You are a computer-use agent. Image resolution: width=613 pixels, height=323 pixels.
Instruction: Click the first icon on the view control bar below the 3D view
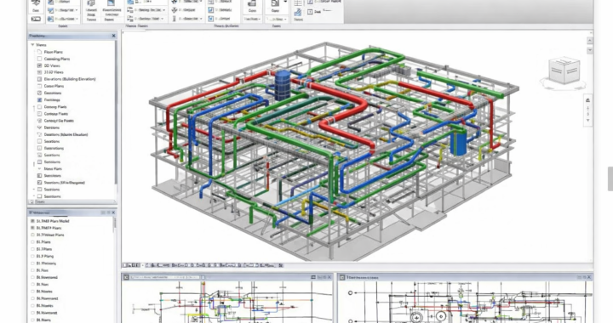click(125, 265)
